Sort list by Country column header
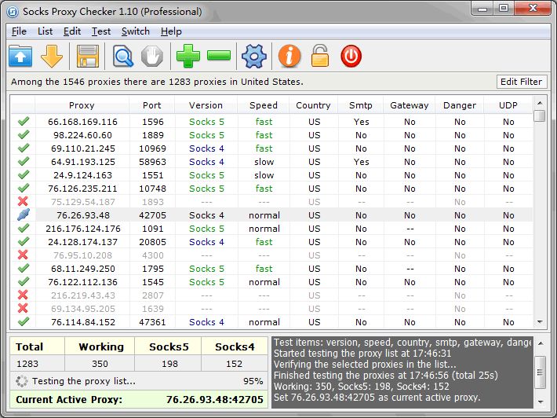This screenshot has height=418, width=557. click(313, 105)
